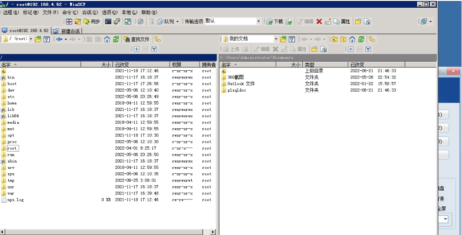
Task: Click the 查找文件 button
Action: (136, 39)
